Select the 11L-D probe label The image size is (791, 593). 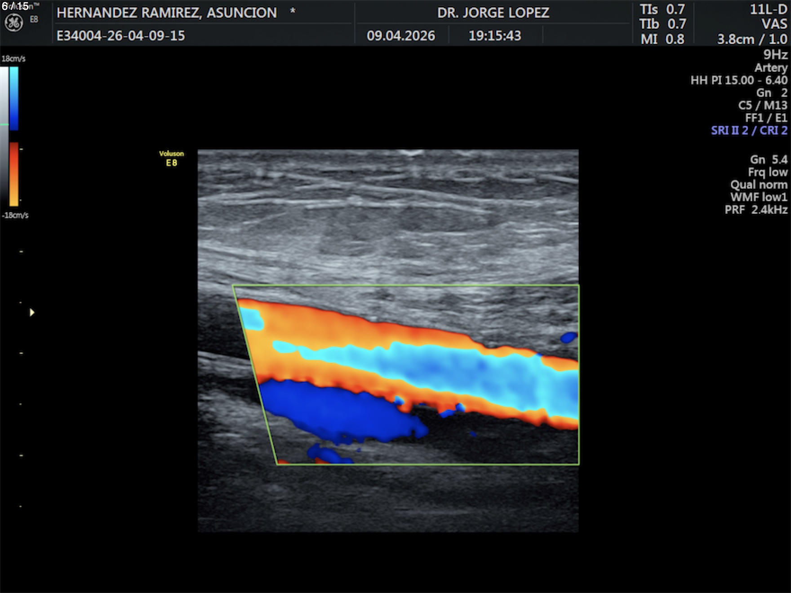coord(768,10)
